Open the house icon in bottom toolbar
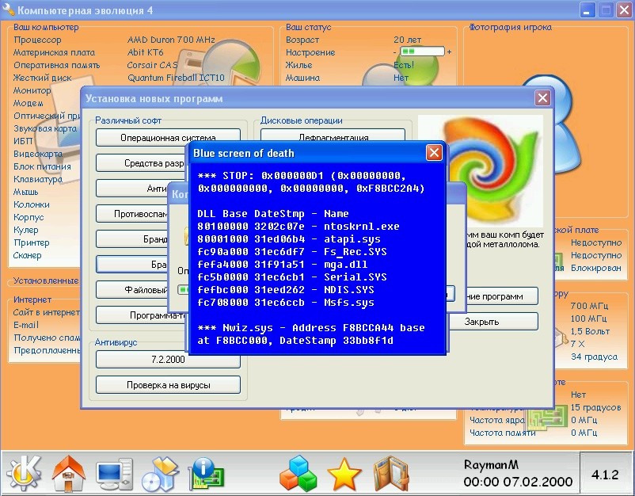The width and height of the screenshot is (635, 496). [69, 473]
